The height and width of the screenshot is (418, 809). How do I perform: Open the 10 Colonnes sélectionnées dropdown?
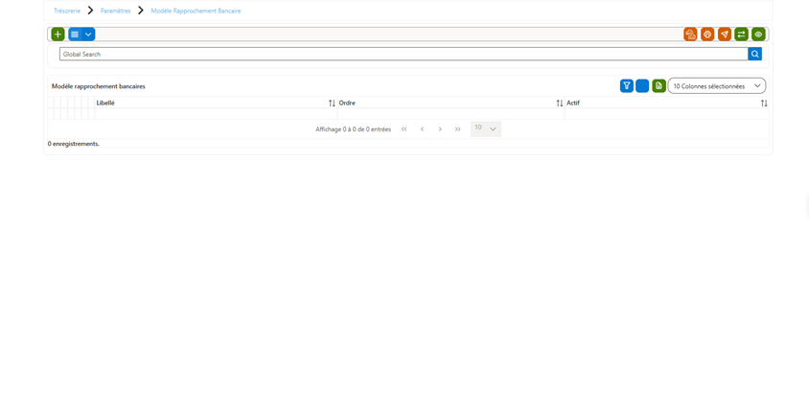(717, 86)
